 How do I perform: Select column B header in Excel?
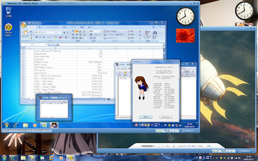[55, 48]
